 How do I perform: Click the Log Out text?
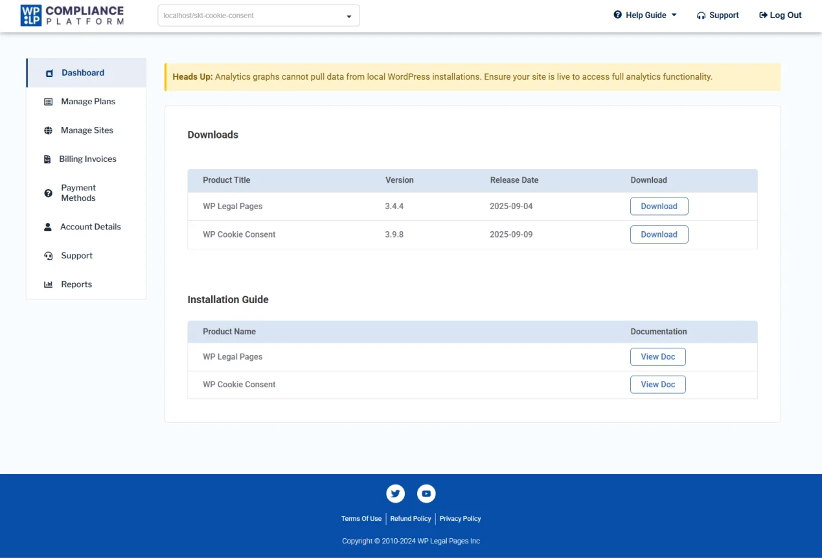(x=786, y=15)
